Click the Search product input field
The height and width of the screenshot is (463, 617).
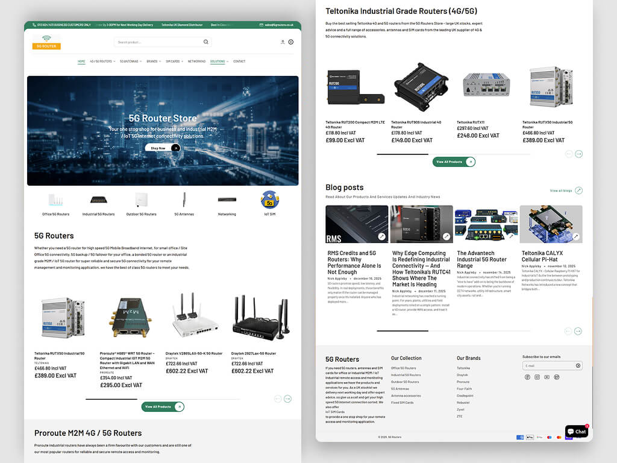click(x=158, y=42)
